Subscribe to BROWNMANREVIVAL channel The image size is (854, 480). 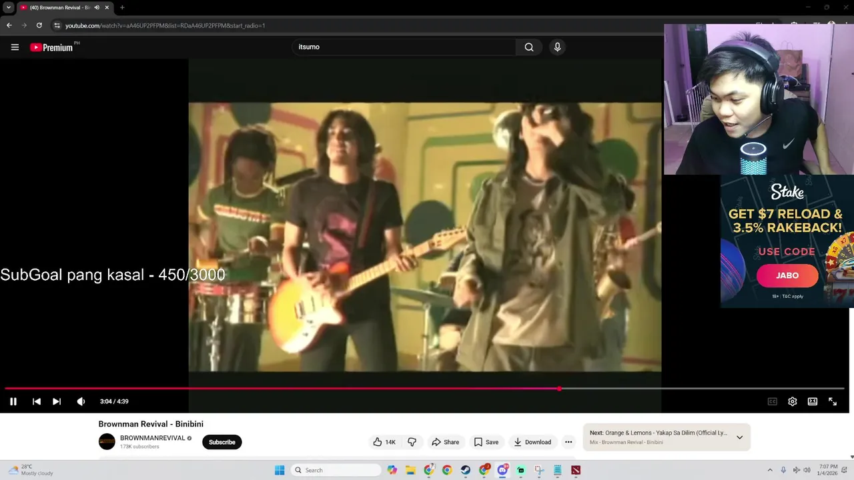click(222, 442)
